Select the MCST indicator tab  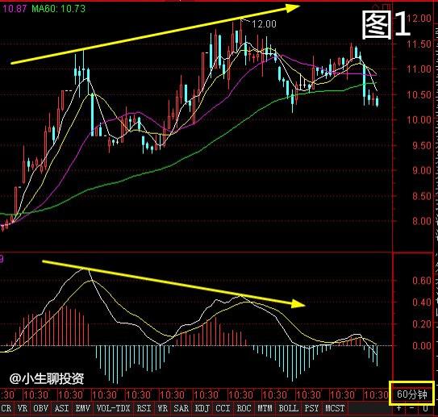click(x=335, y=408)
